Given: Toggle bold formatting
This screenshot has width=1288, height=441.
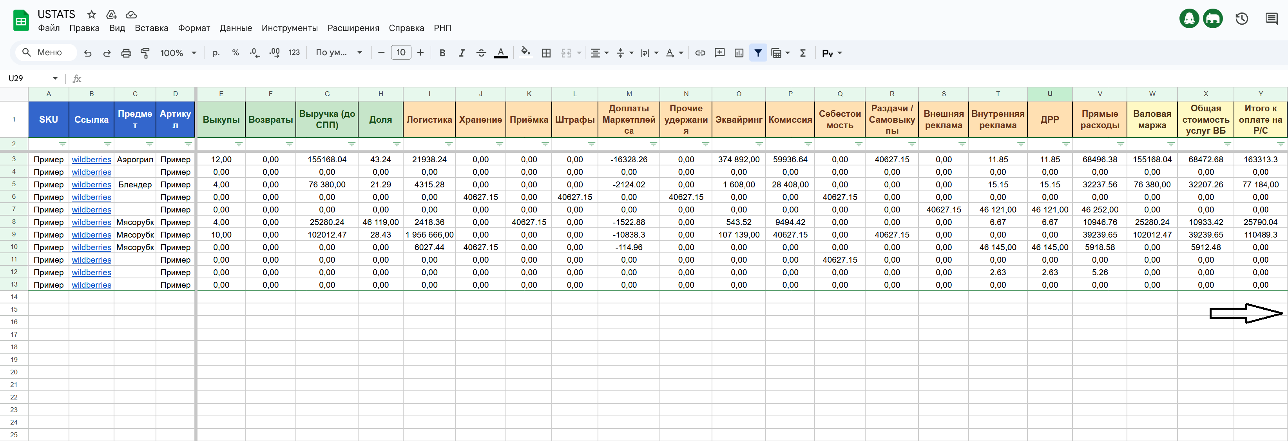Looking at the screenshot, I should pyautogui.click(x=442, y=53).
